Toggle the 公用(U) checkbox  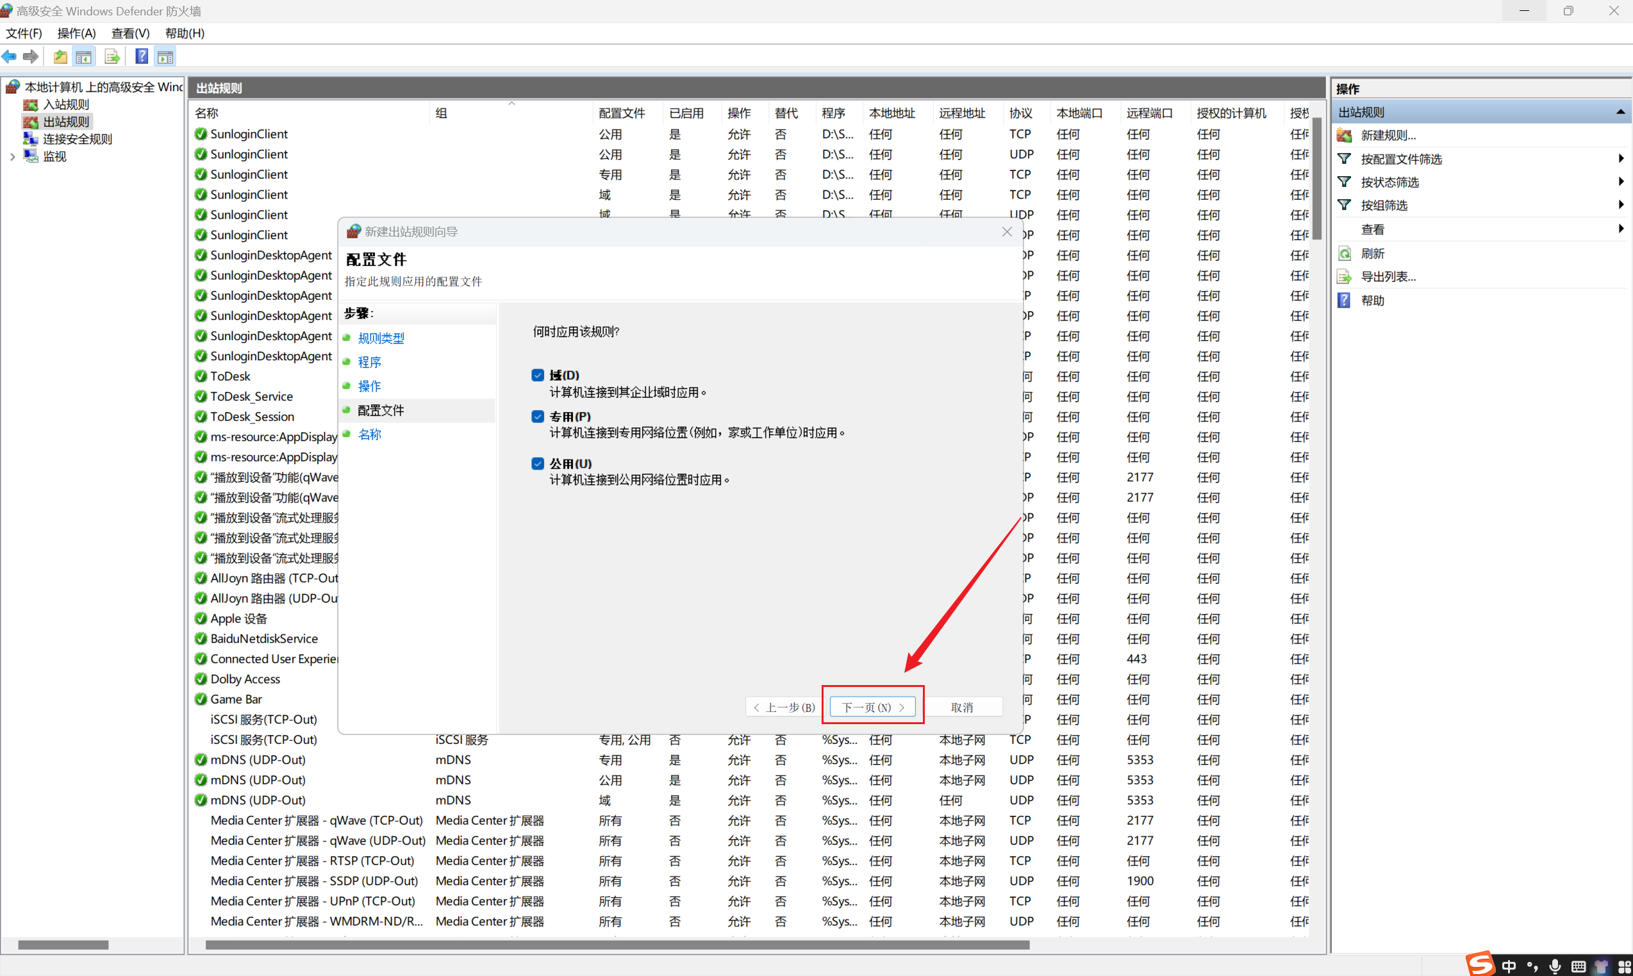pos(537,464)
